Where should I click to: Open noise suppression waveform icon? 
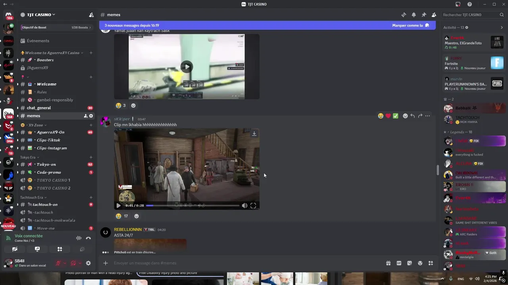pos(79,238)
